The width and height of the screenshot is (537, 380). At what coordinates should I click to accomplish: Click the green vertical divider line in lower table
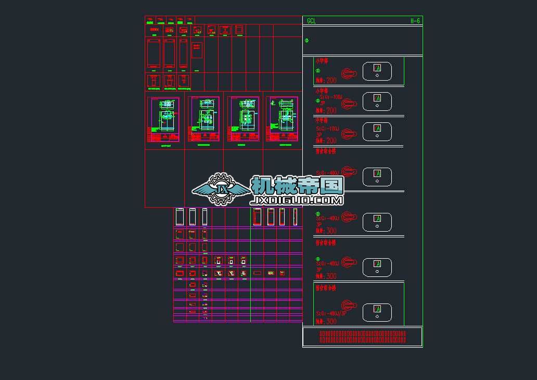point(251,264)
